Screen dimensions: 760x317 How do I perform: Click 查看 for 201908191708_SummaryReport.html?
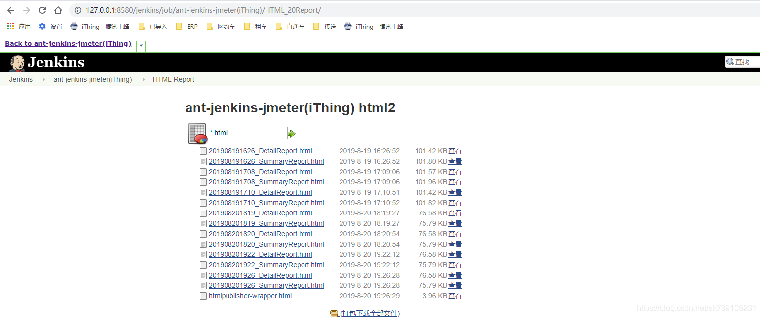pos(455,182)
